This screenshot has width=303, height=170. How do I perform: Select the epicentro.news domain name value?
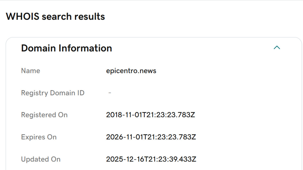[131, 71]
